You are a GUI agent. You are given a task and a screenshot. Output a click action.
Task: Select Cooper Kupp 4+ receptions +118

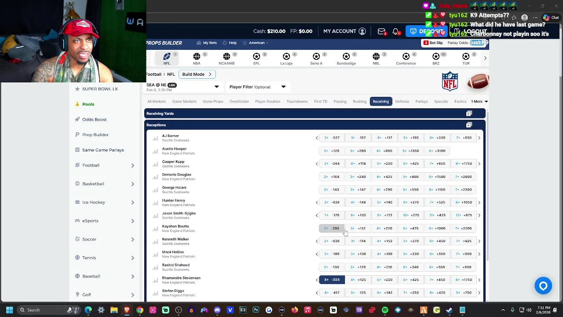coord(384,163)
